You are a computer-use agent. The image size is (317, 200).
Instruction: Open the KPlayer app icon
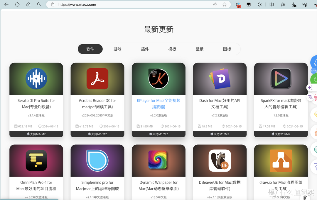click(x=158, y=79)
